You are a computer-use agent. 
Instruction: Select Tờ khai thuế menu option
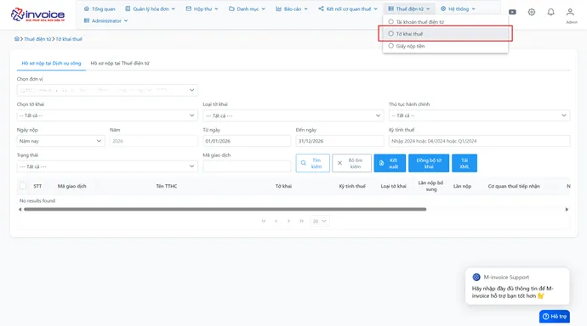click(x=446, y=34)
